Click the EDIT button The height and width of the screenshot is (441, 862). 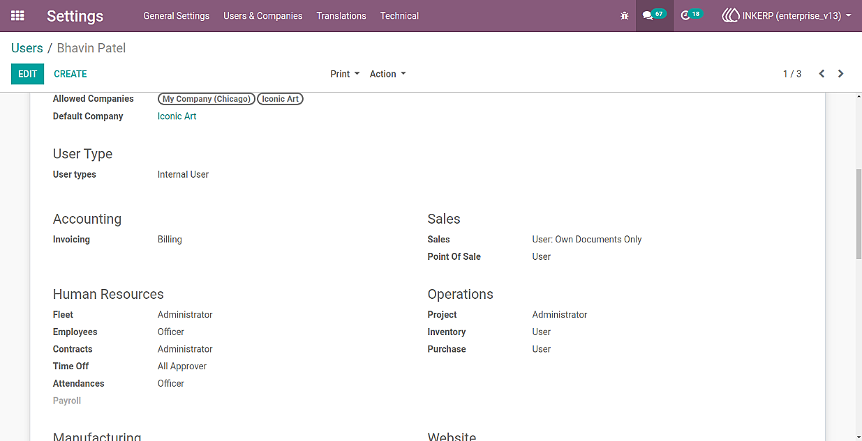pyautogui.click(x=27, y=74)
